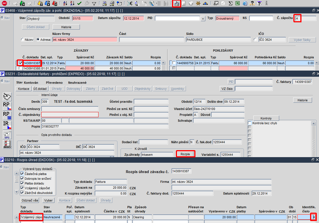Screen dimensions: 319x223
Task: Click the eraser sidebar icon above RP
Action: pyautogui.click(x=7, y=97)
